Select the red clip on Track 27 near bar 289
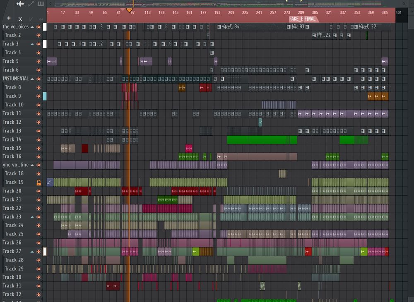 click(x=308, y=252)
